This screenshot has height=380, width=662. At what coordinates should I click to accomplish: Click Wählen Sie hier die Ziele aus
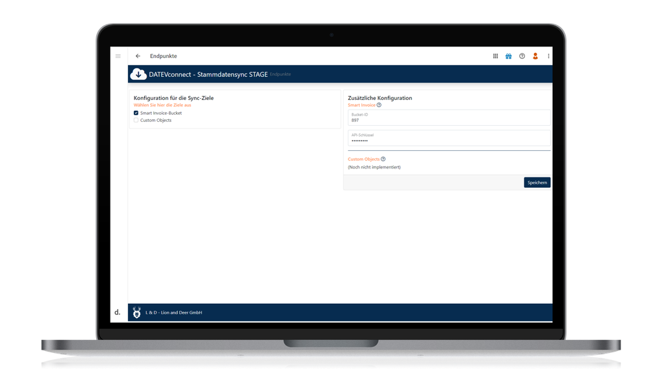(x=162, y=105)
